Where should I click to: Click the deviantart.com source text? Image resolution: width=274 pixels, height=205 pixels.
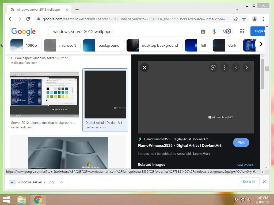coord(96,127)
